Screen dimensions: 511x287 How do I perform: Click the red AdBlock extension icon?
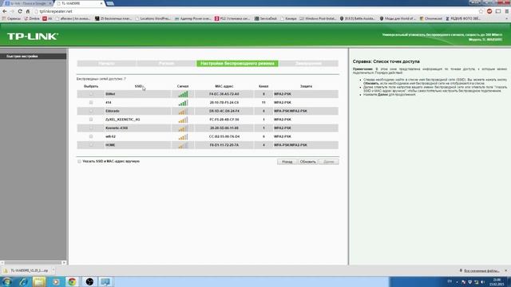pyautogui.click(x=489, y=11)
